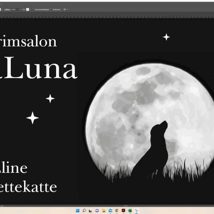Open Windows taskbar Search
Viewport: 214px width, 214px height.
84,211
